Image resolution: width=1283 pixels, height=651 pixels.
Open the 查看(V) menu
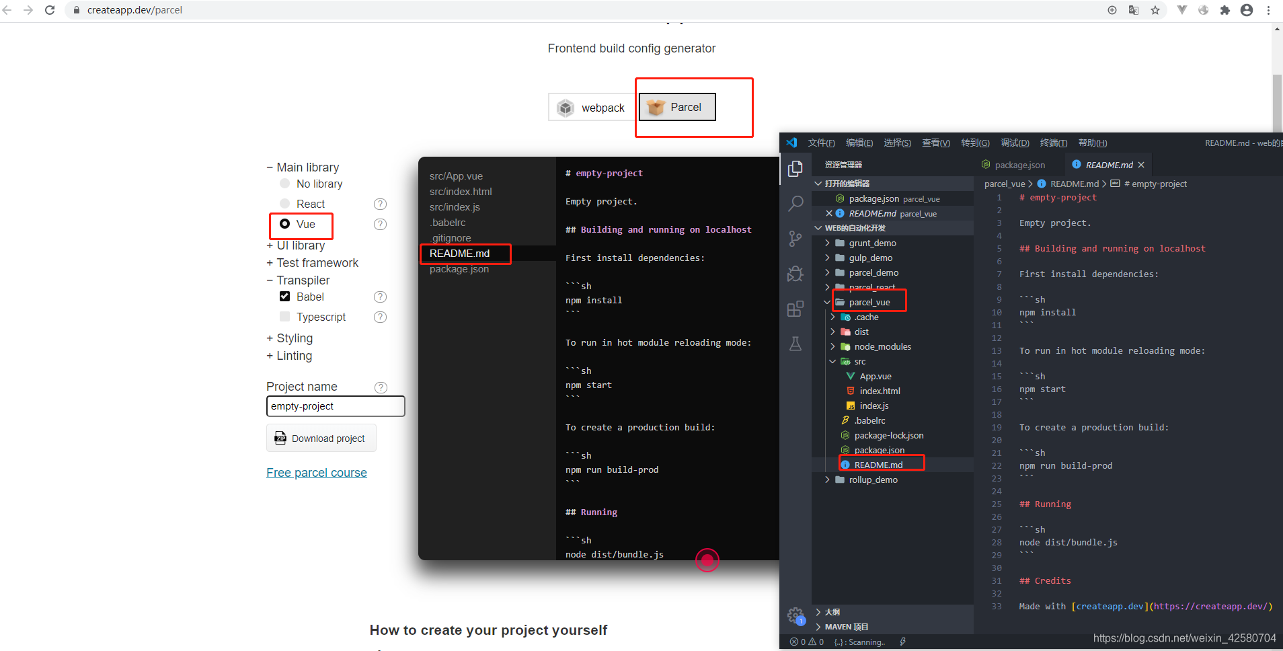(x=935, y=143)
